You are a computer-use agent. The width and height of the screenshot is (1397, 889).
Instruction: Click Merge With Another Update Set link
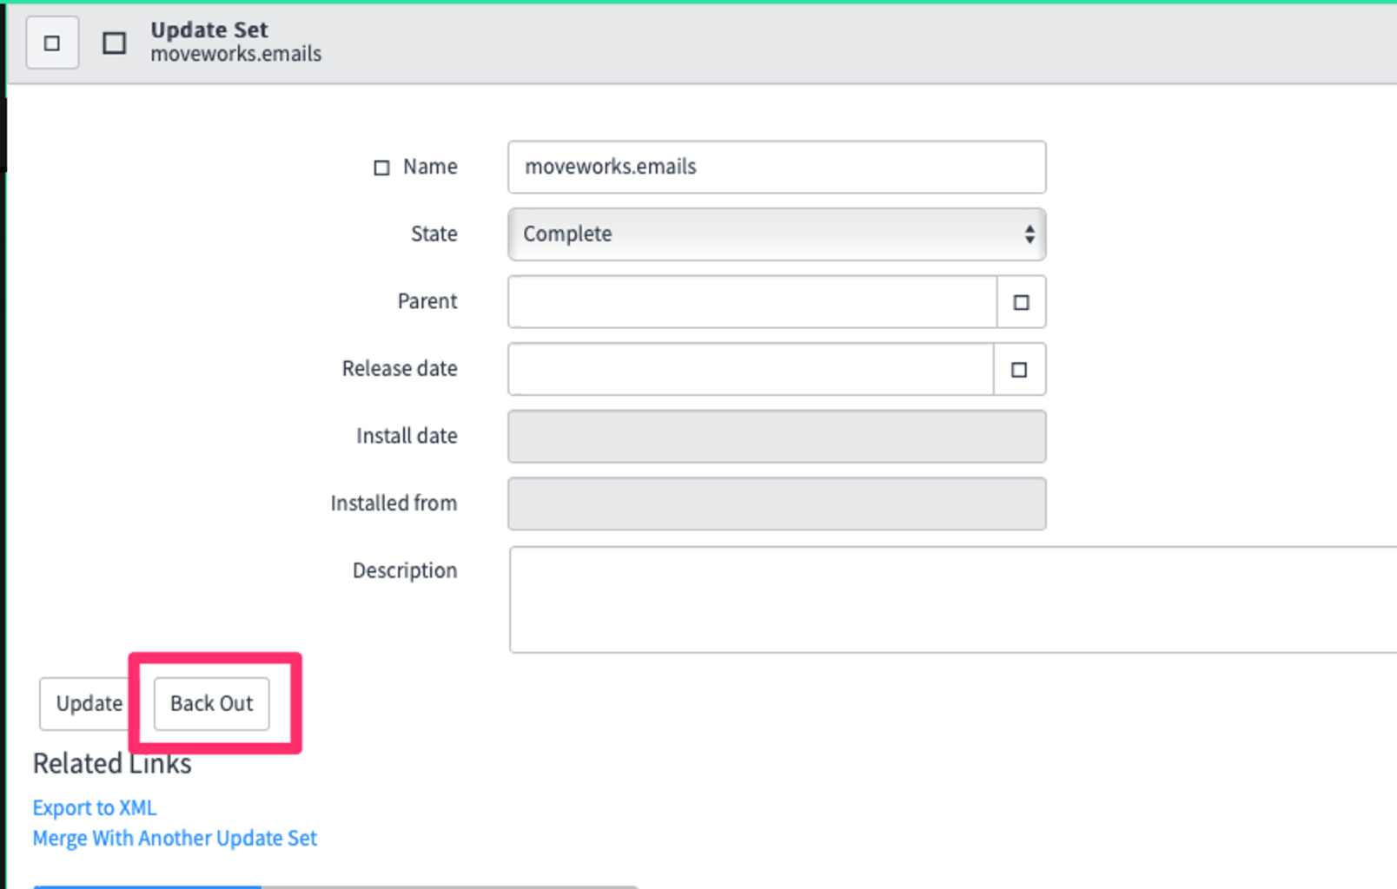click(175, 838)
